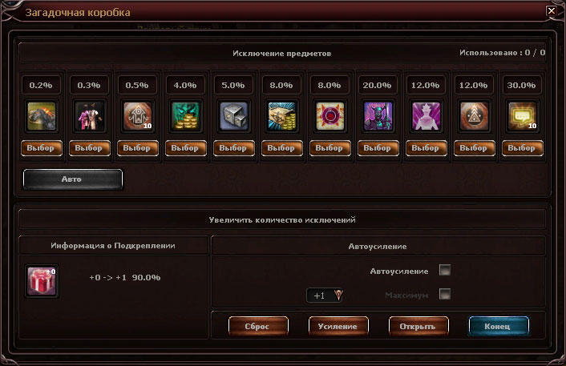Viewport: 566px width, 366px height.
Task: Select the purple armored knight icon
Action: [378, 116]
